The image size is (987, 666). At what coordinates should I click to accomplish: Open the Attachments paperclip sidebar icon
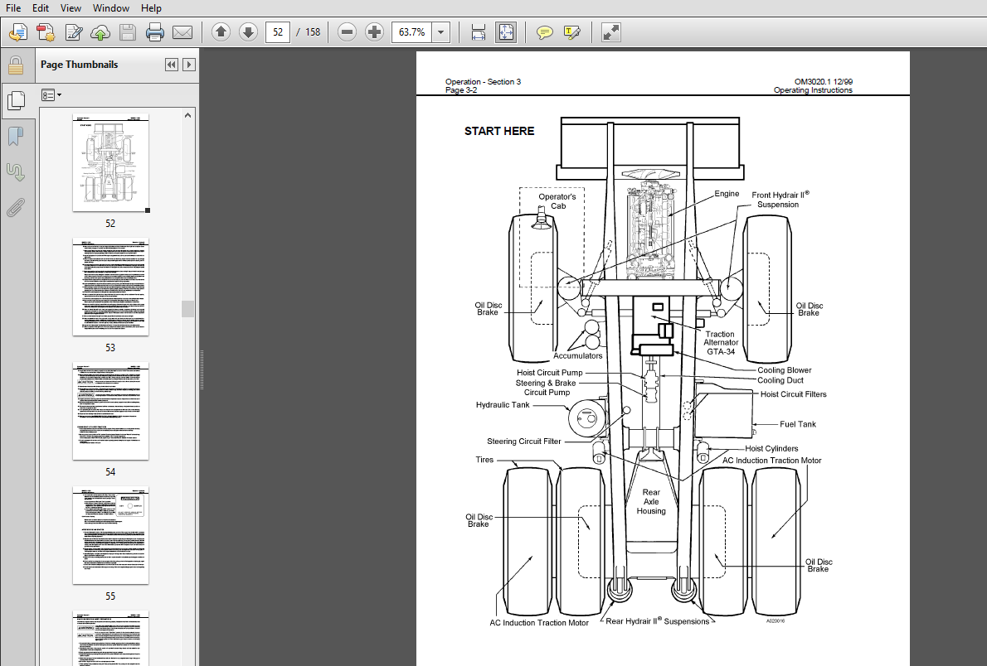16,208
